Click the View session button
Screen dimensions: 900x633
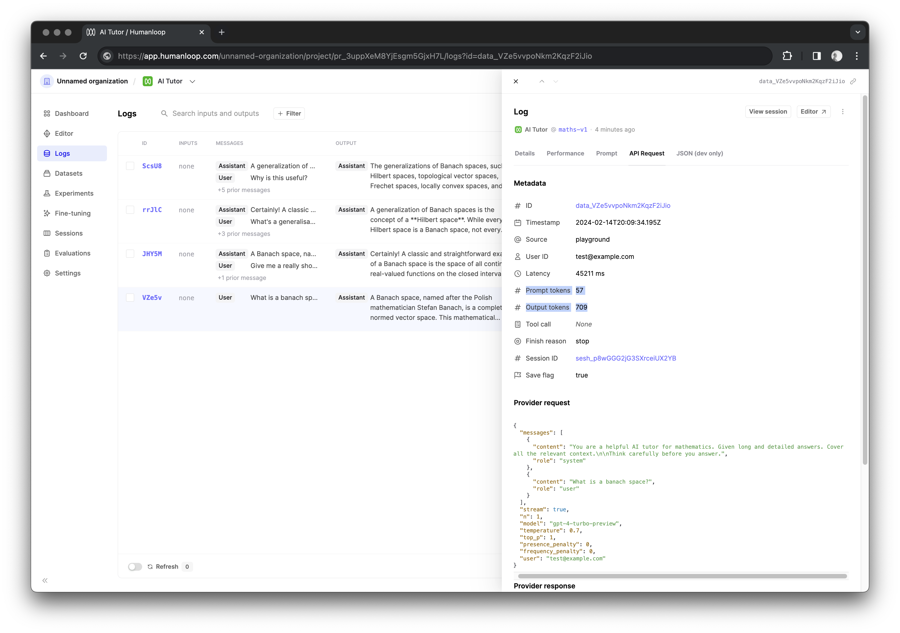768,112
